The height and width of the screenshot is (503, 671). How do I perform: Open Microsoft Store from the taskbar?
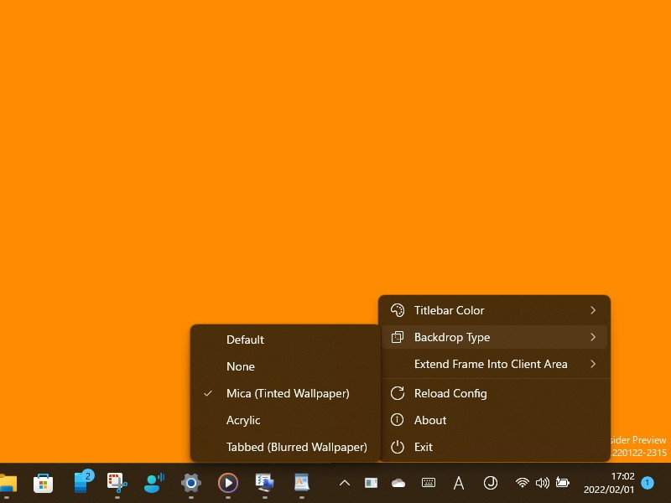click(x=42, y=483)
